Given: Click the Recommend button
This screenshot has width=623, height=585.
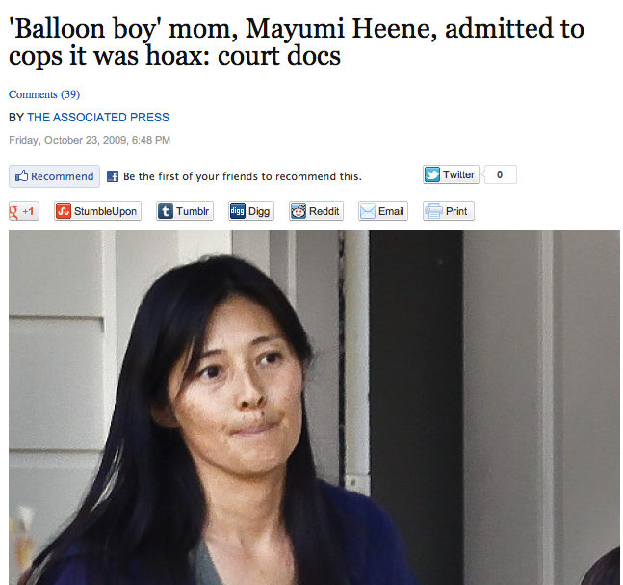Looking at the screenshot, I should [55, 176].
